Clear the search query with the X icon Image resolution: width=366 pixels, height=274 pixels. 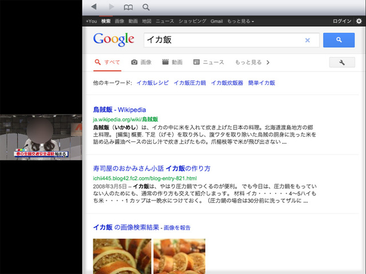coord(308,41)
